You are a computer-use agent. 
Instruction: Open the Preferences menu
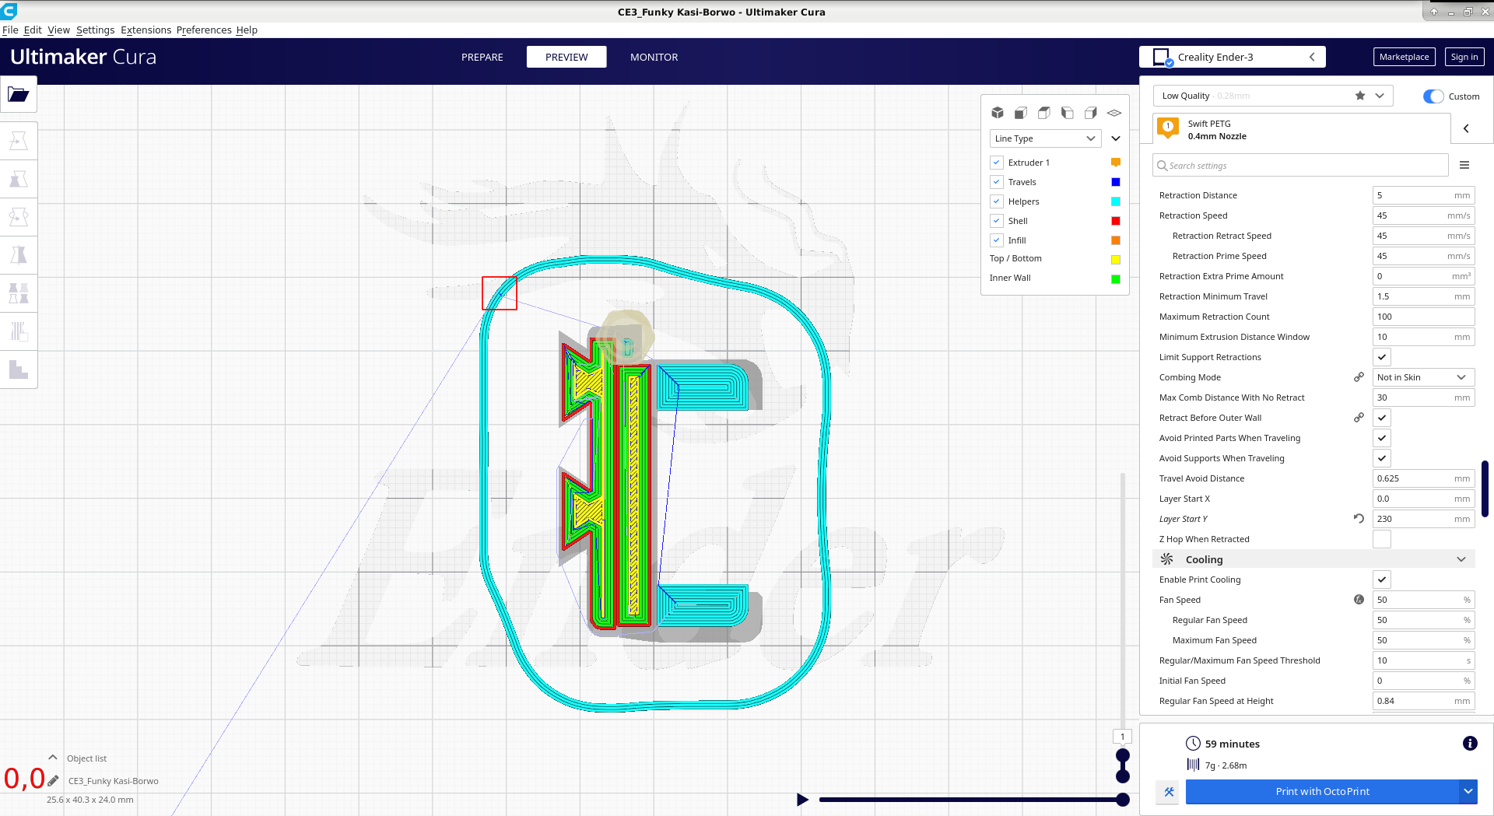tap(204, 30)
